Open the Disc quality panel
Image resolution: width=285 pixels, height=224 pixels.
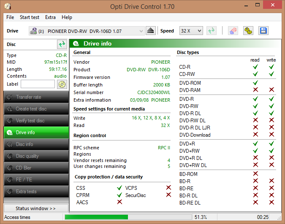36,156
